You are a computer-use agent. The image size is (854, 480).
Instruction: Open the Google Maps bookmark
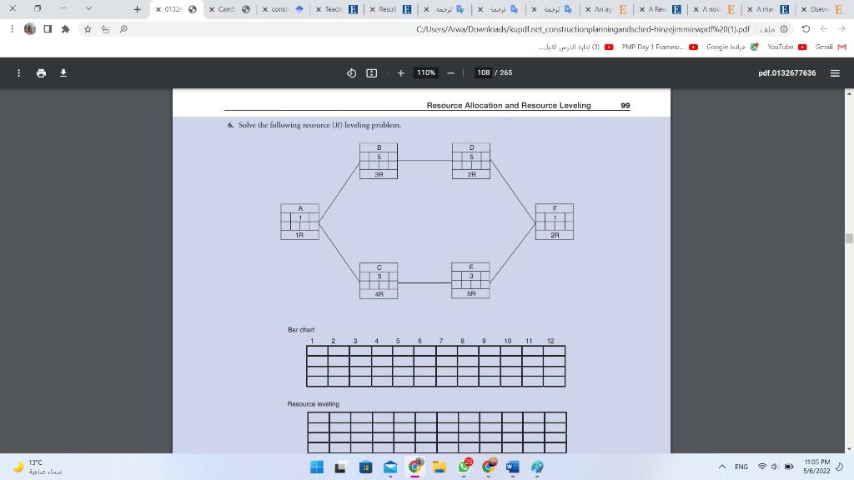coord(732,47)
